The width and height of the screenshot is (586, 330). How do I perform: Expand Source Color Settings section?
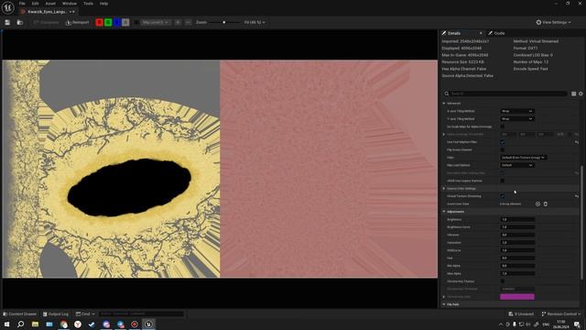pos(444,189)
